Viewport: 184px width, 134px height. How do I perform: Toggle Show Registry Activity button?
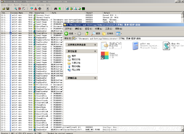click(68, 9)
